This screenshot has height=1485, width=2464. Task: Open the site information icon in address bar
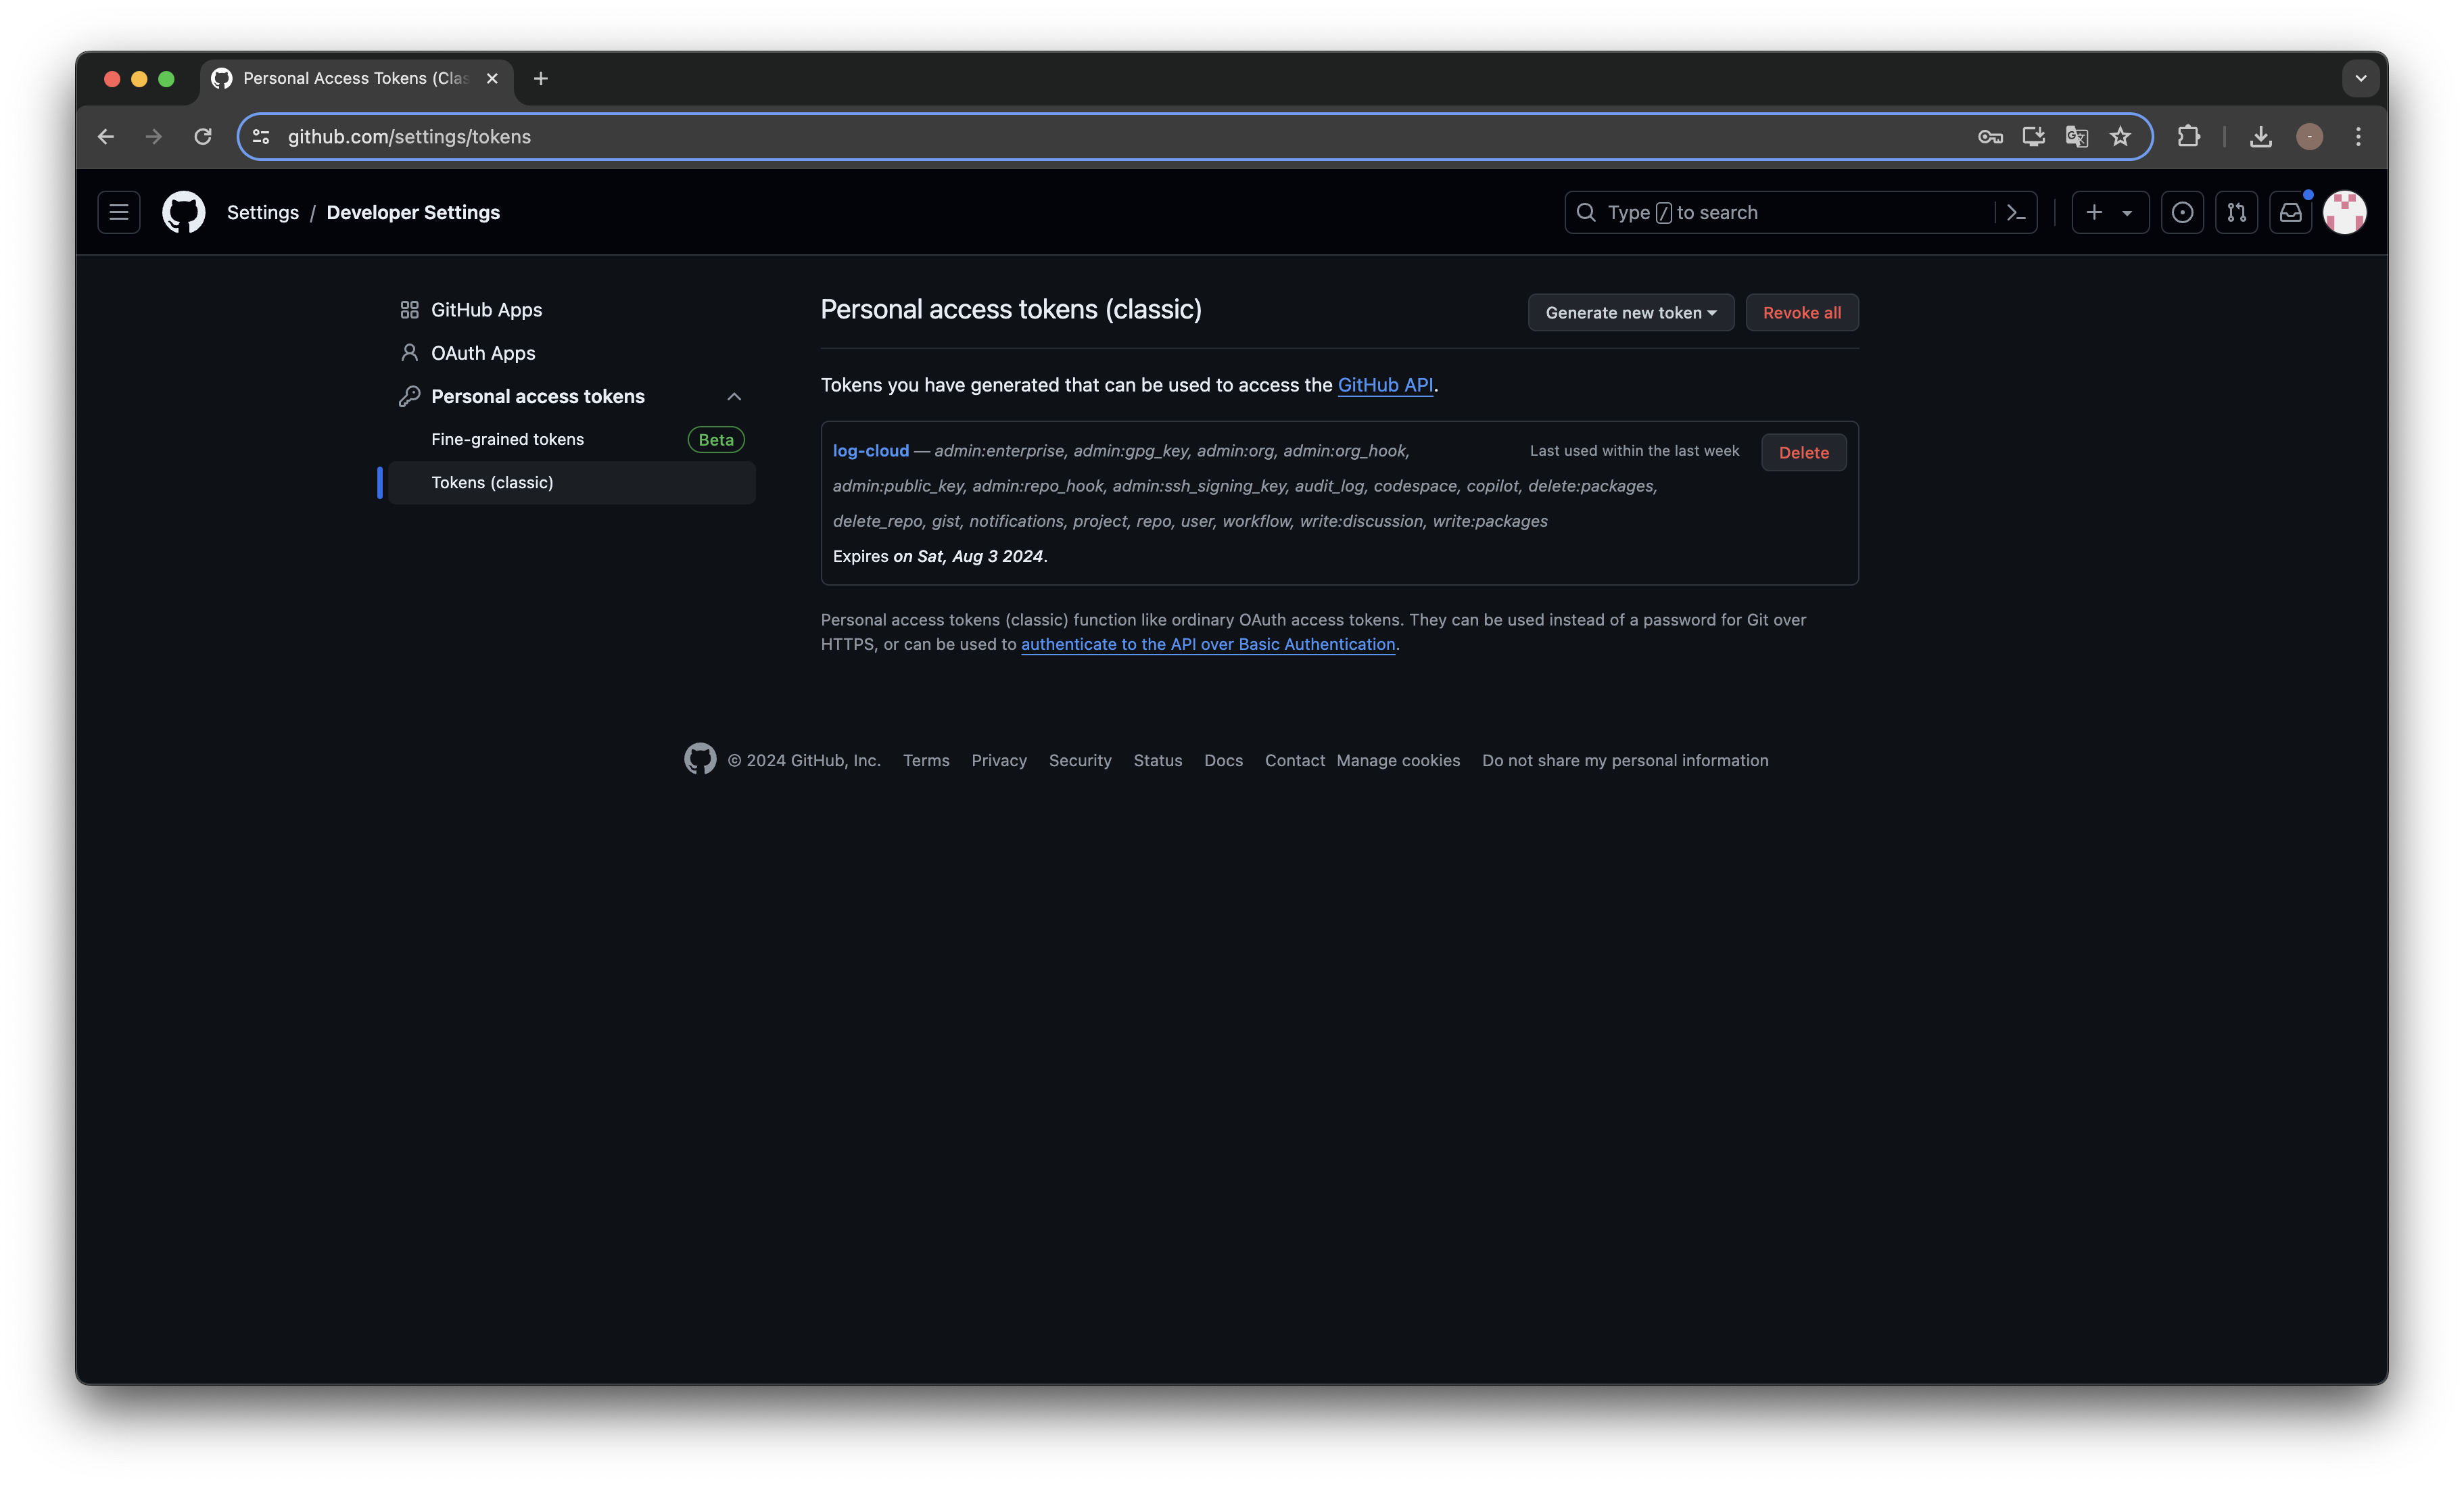(261, 136)
